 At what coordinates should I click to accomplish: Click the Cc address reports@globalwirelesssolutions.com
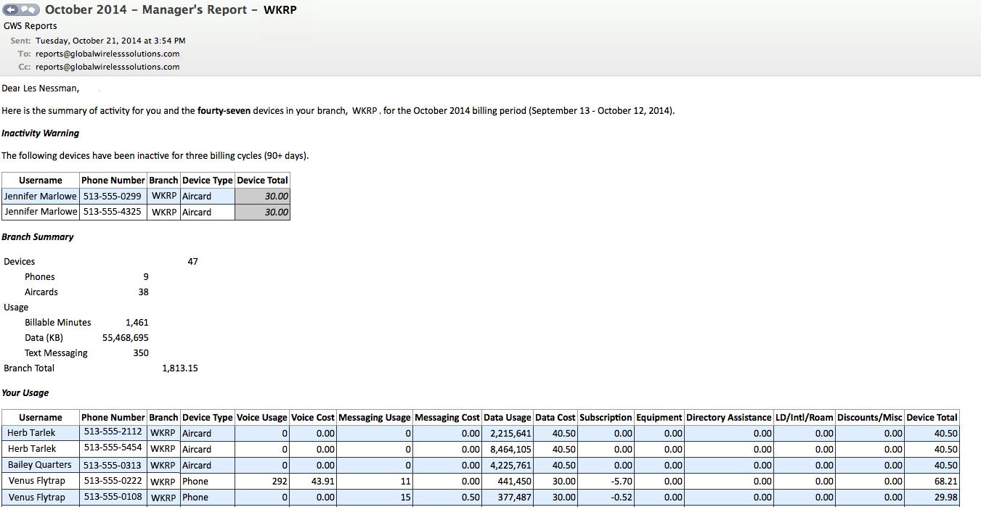tap(107, 67)
